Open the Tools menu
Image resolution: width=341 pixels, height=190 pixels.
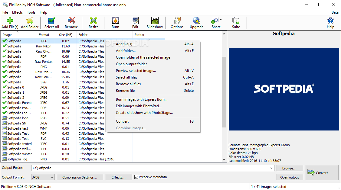click(x=31, y=12)
